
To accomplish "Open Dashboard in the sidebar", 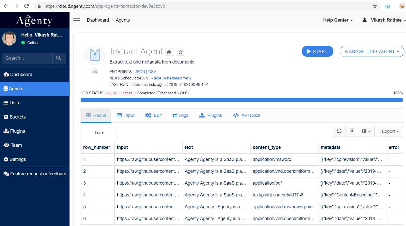I will 35,75.
